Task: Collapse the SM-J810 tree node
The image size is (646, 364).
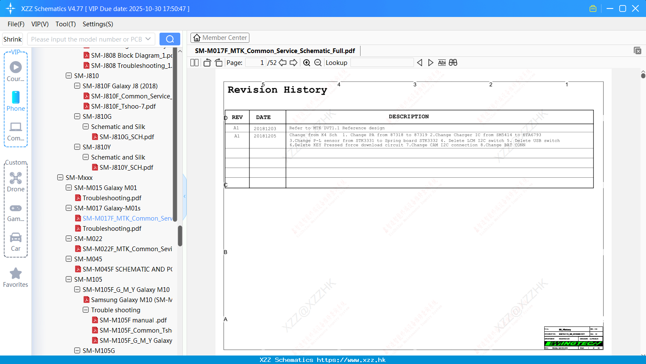Action: point(69,76)
